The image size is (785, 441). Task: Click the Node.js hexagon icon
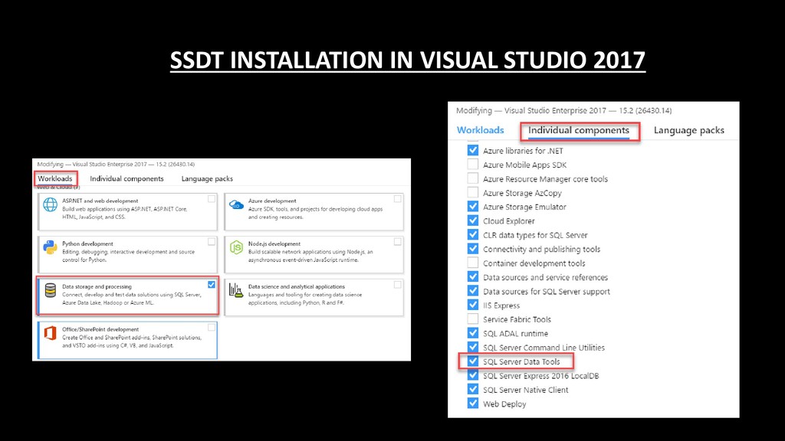(236, 247)
